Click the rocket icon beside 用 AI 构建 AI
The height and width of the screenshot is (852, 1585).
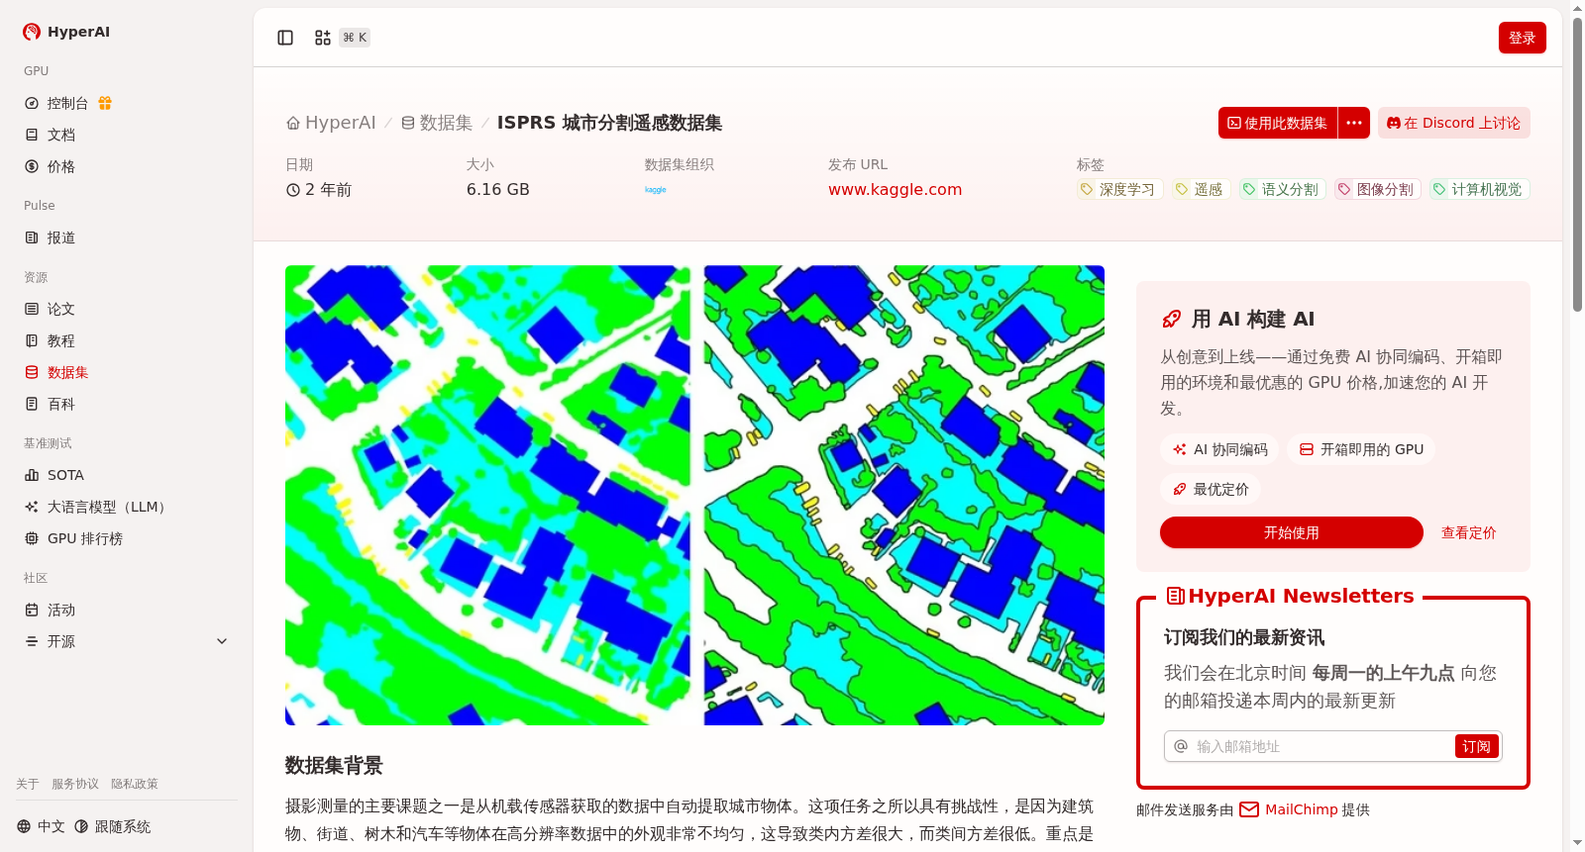click(x=1172, y=319)
